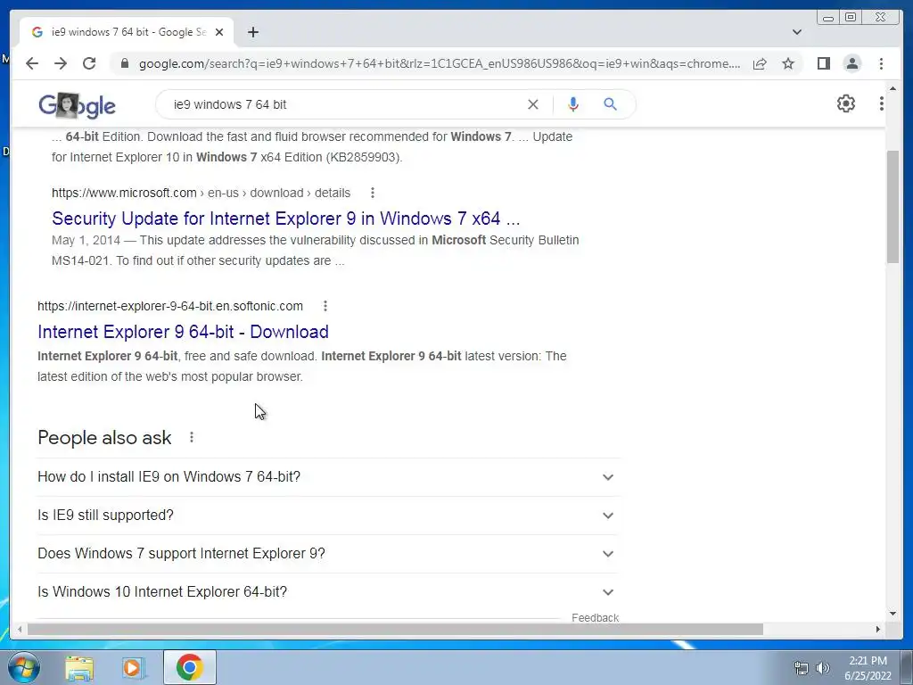Open Google quick settings gear
The height and width of the screenshot is (685, 913).
point(846,103)
